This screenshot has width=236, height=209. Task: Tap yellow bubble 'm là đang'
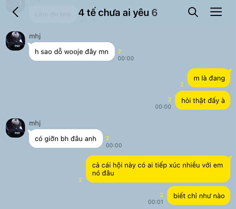coord(209,78)
